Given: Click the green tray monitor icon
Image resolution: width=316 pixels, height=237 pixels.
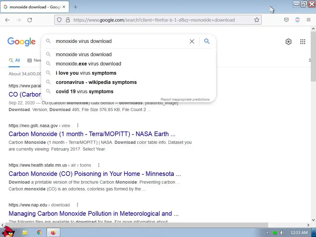Looking at the screenshot, I should pos(275,233).
